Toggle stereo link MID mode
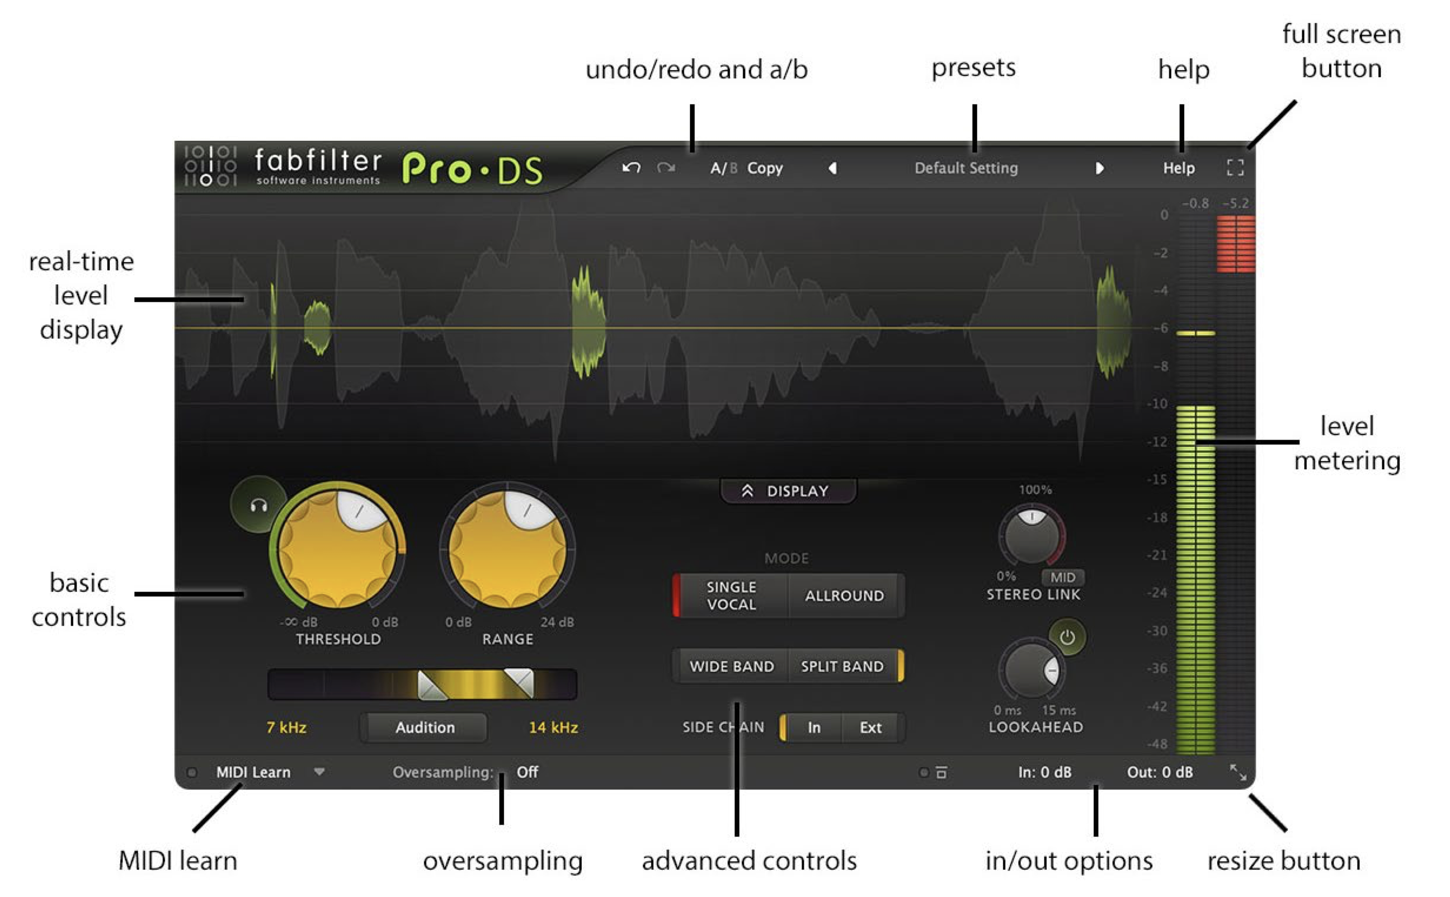Viewport: 1450px width, 897px height. coord(1062,577)
